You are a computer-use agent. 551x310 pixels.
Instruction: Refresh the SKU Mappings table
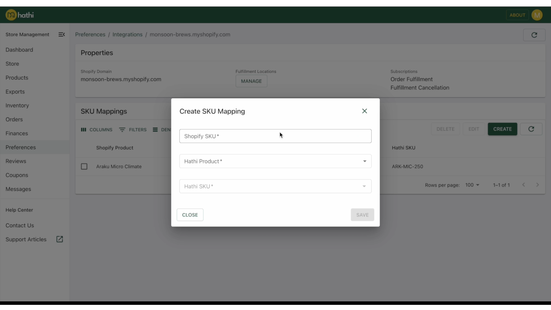click(531, 129)
